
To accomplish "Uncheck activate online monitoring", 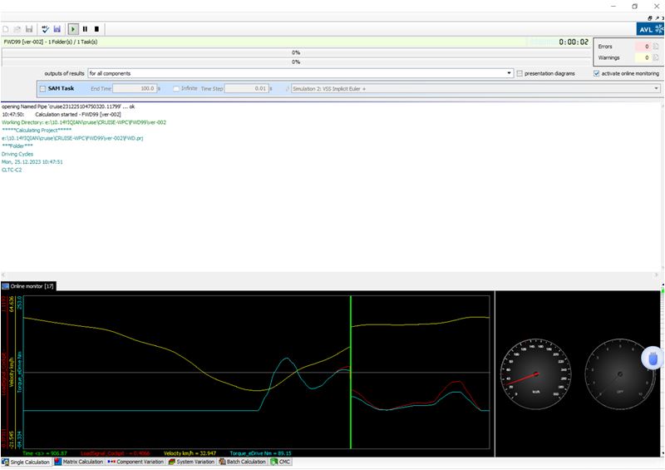I will (x=597, y=73).
